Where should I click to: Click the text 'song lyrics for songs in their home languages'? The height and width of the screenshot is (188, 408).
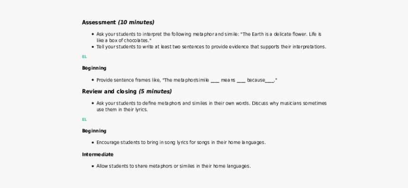(x=214, y=142)
